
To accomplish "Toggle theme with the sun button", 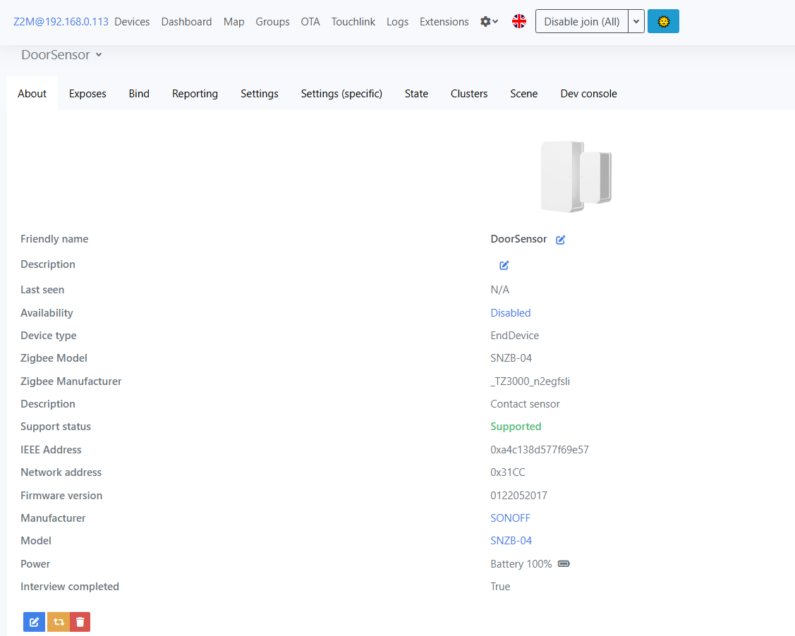I will pyautogui.click(x=663, y=21).
